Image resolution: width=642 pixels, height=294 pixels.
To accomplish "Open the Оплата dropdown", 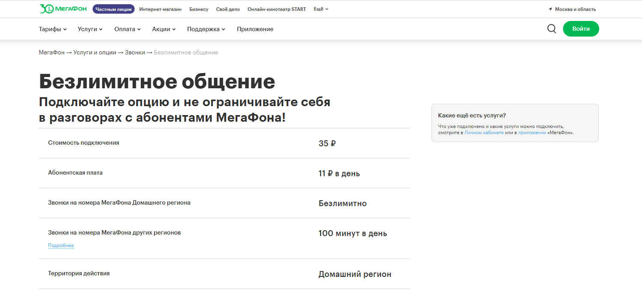I will pyautogui.click(x=127, y=29).
